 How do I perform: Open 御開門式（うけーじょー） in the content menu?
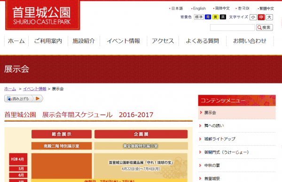[237, 152]
